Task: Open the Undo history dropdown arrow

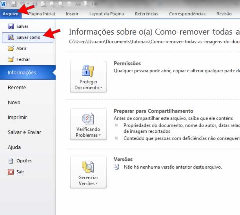Action: (28, 4)
